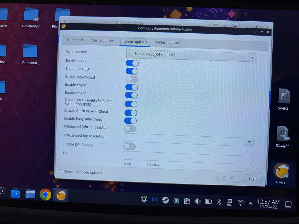The height and width of the screenshot is (224, 299).
Task: Click the battery tray icon
Action: tap(208, 202)
